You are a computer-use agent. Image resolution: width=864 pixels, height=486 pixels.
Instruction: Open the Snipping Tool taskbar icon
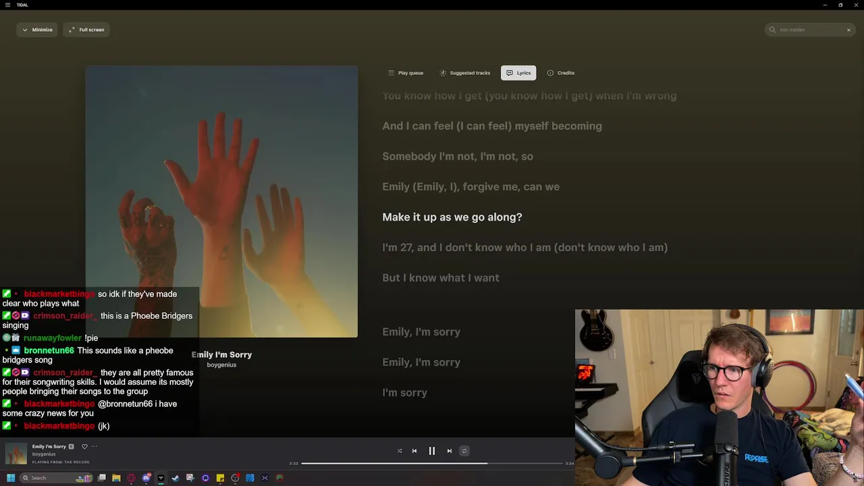(x=190, y=478)
